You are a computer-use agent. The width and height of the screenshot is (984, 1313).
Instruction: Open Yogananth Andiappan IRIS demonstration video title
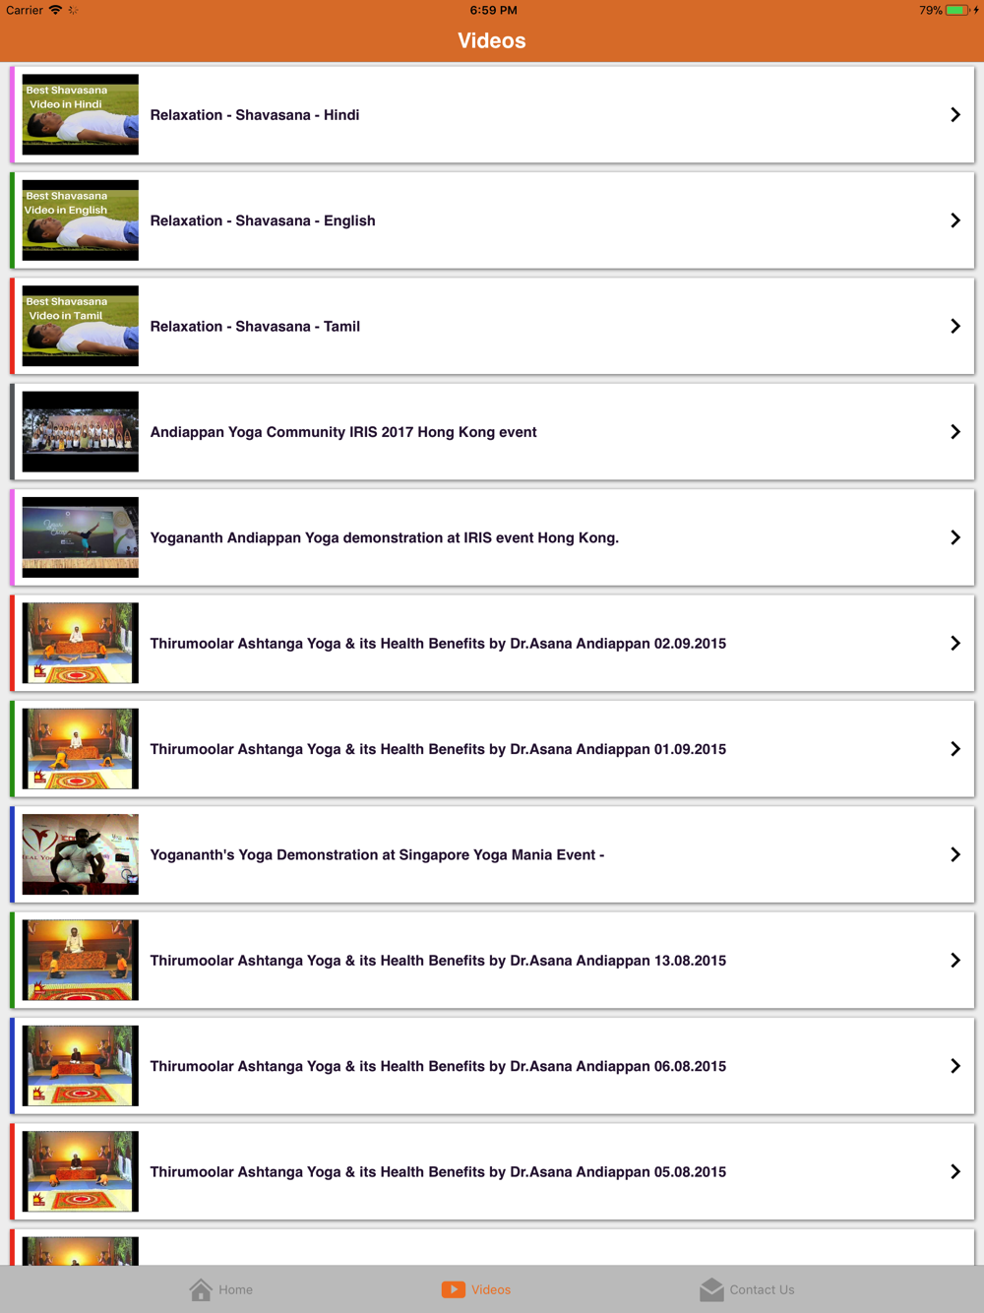(x=385, y=537)
